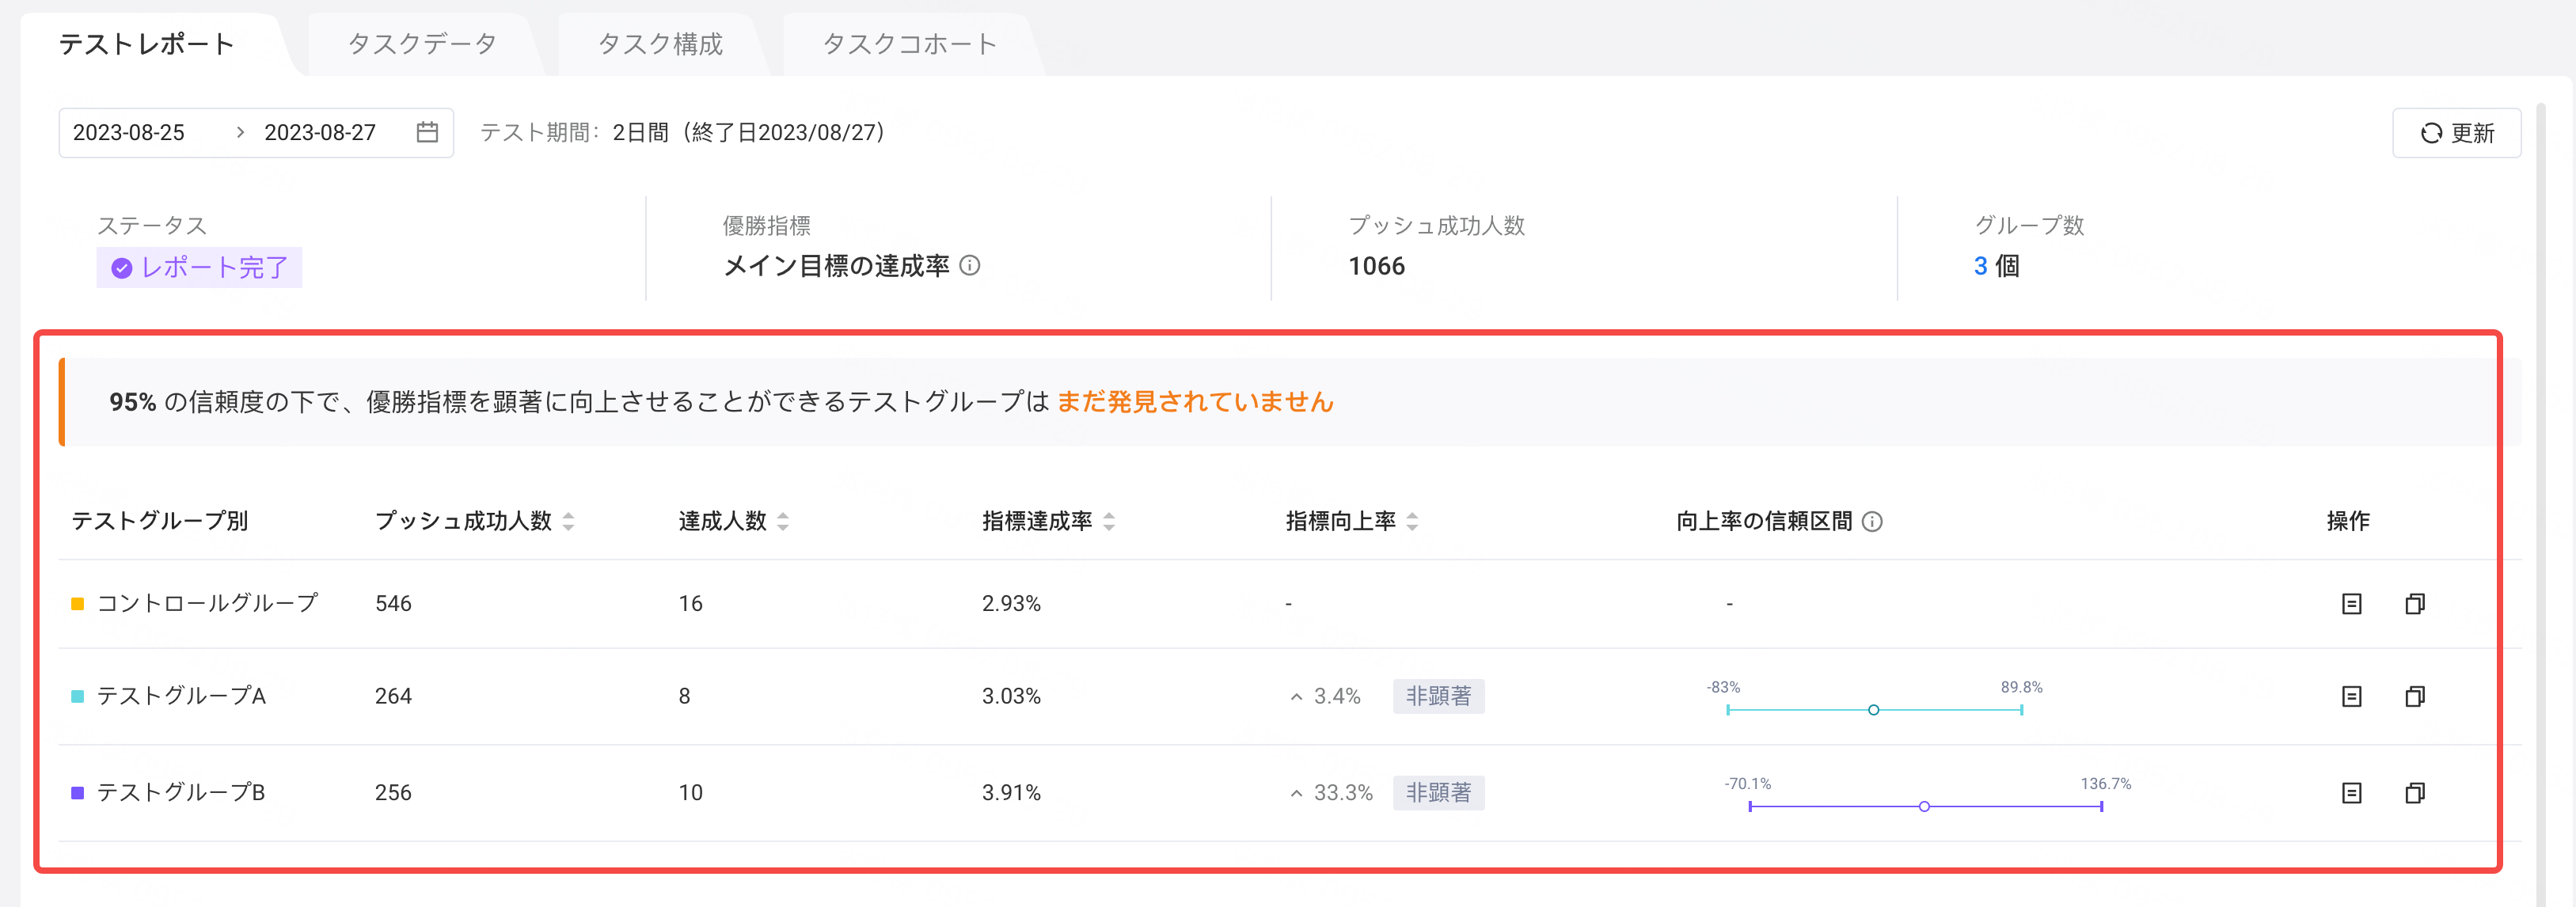Click the 3.03% achievement rate cell
2576x907 pixels.
pos(1011,696)
